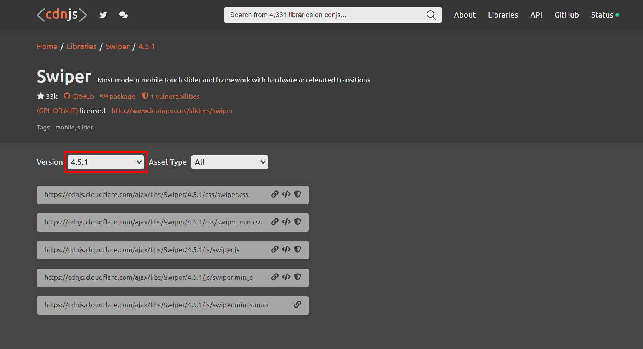Click the search magnifier icon
This screenshot has width=643, height=349.
tap(431, 15)
